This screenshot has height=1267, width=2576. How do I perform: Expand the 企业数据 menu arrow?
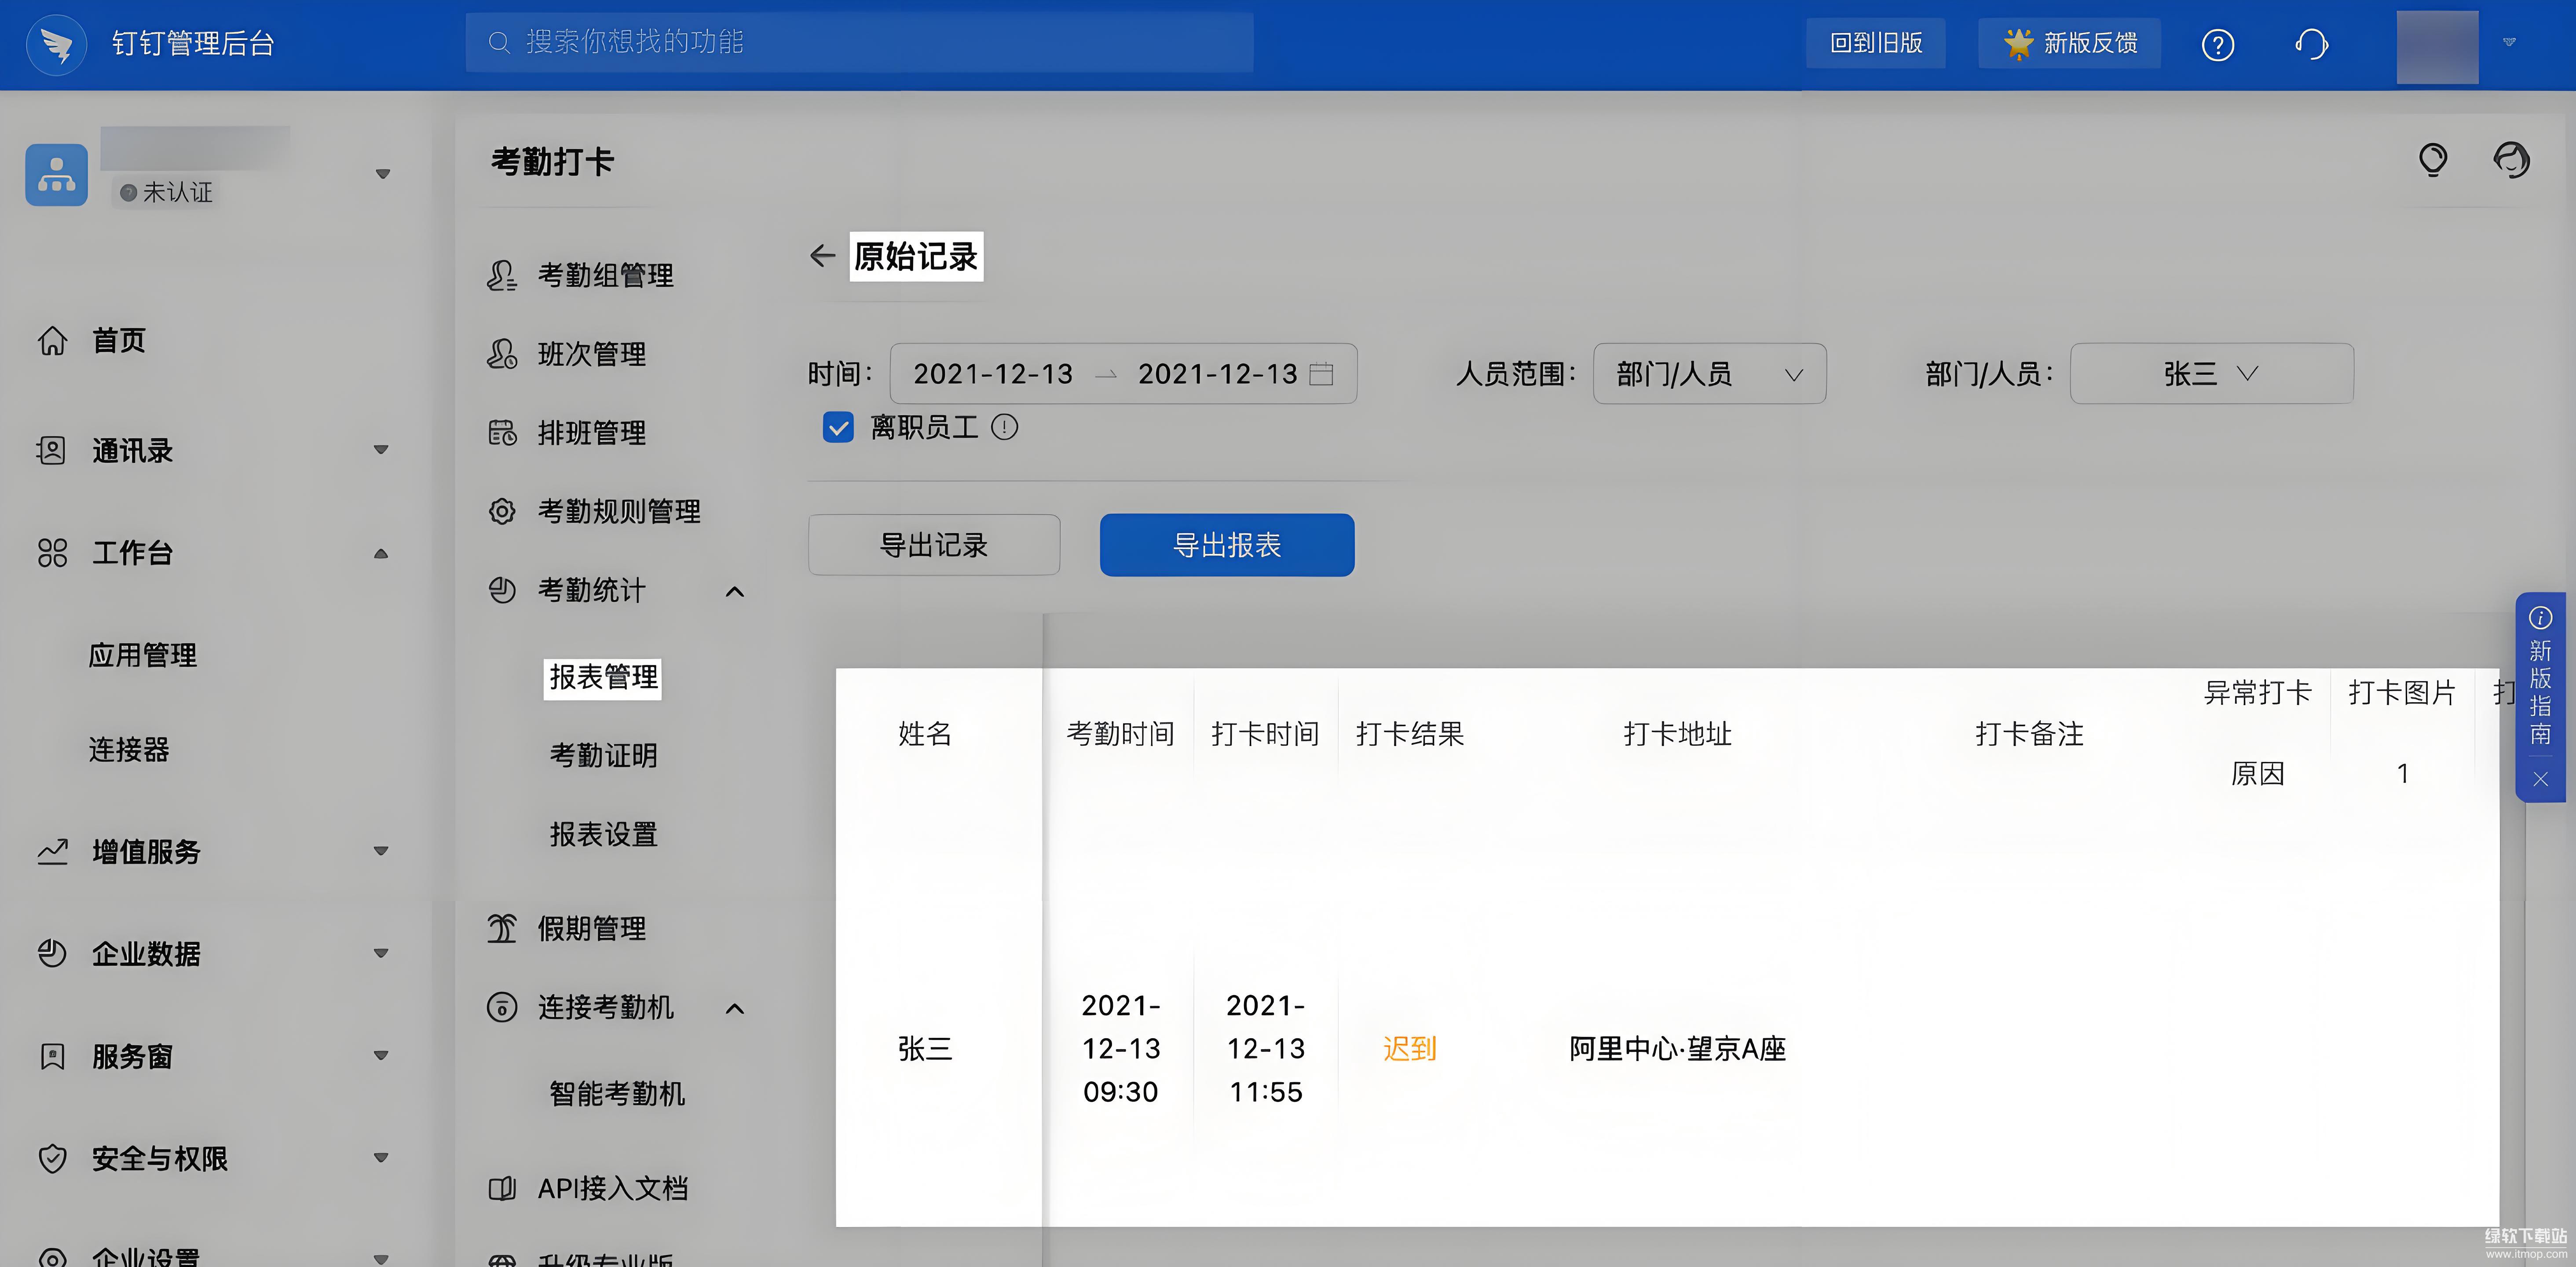pos(381,953)
